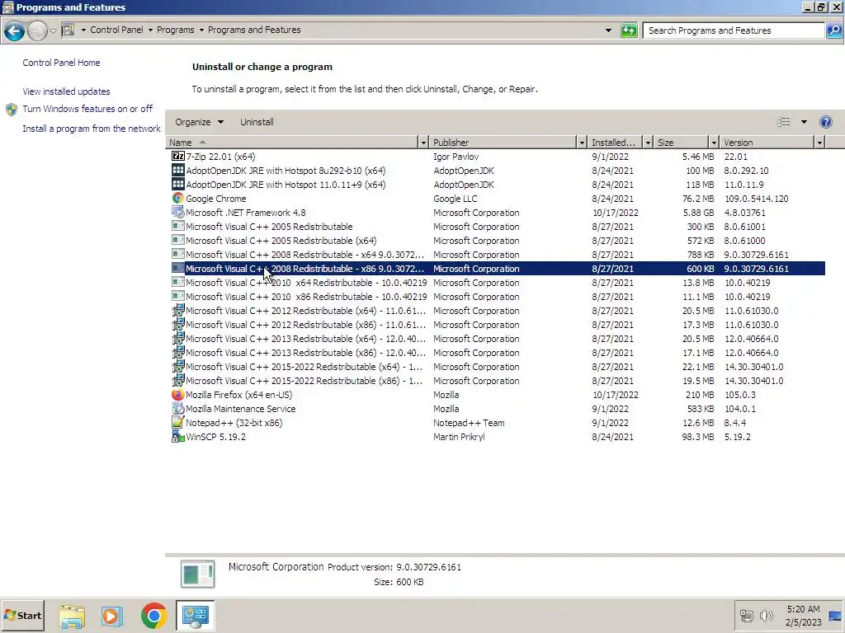845x633 pixels.
Task: Click the 5.88 GB size cell
Action: coord(698,213)
